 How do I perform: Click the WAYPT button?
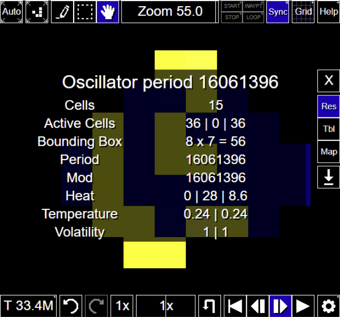(x=253, y=6)
